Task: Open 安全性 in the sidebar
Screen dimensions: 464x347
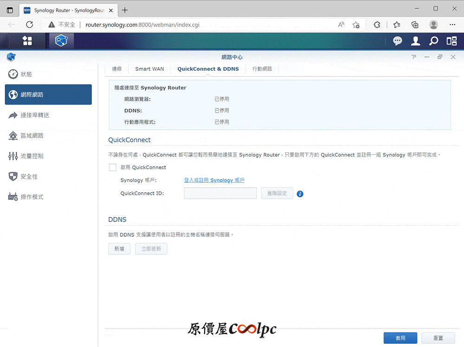Action: [x=48, y=177]
